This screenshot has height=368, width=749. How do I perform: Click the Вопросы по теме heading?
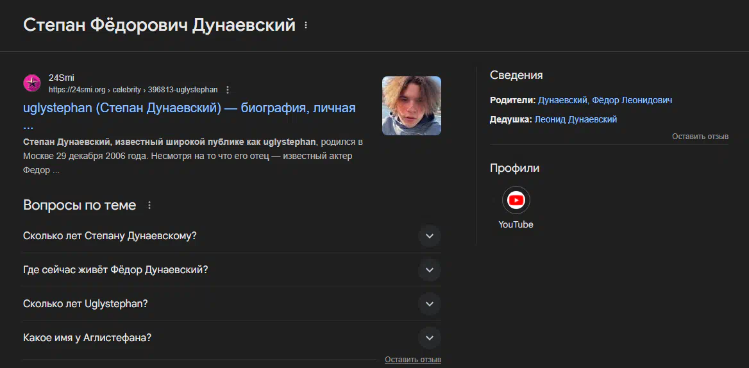(x=80, y=205)
